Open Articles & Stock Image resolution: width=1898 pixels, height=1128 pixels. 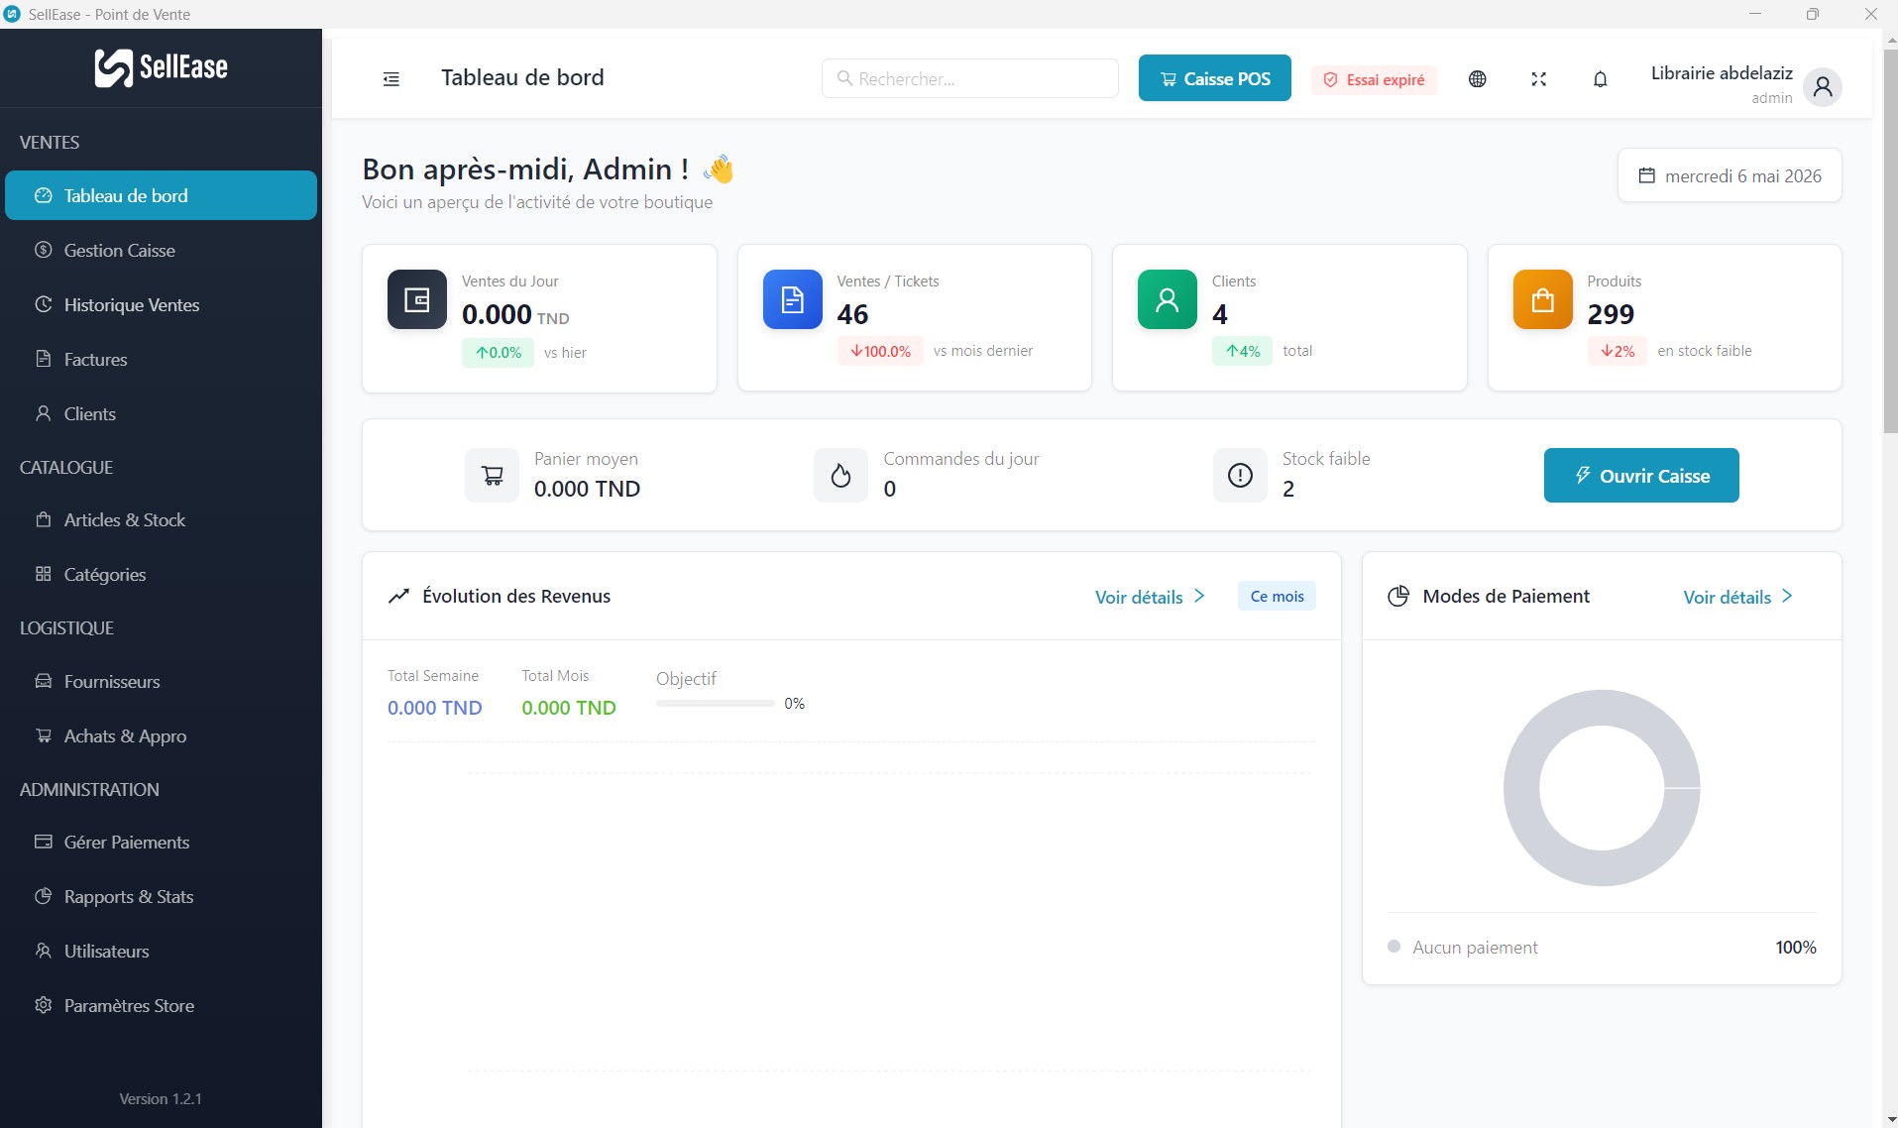[161, 519]
